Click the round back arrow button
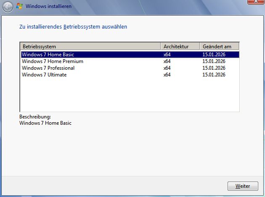Image resolution: width=265 pixels, height=197 pixels. tap(8, 7)
